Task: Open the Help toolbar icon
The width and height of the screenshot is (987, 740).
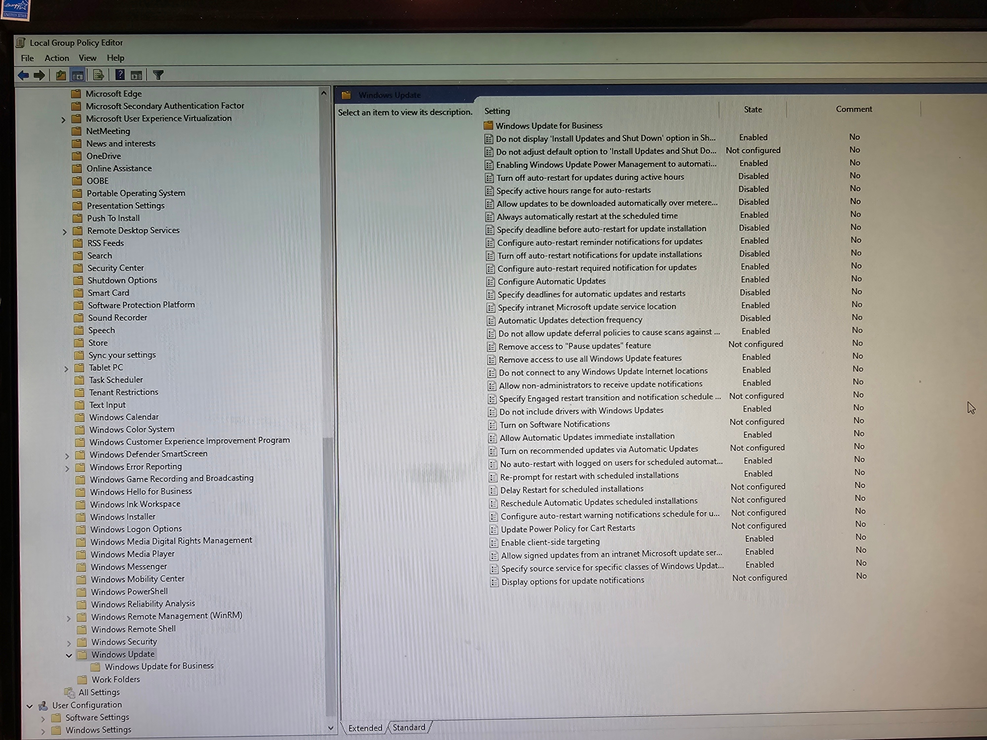Action: (120, 75)
